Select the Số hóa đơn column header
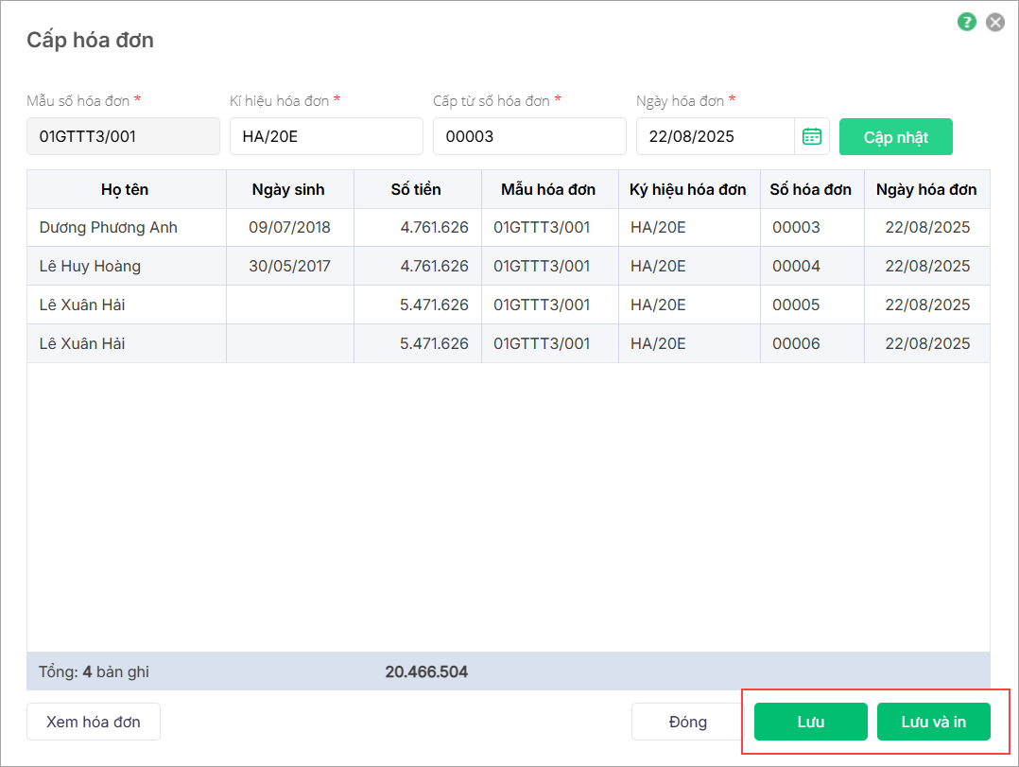This screenshot has width=1019, height=767. coord(810,189)
